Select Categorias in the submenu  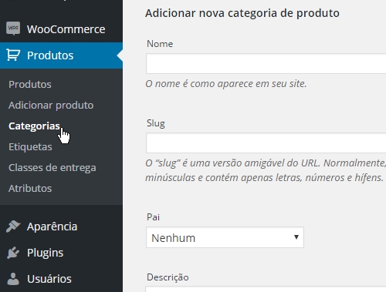(x=34, y=126)
